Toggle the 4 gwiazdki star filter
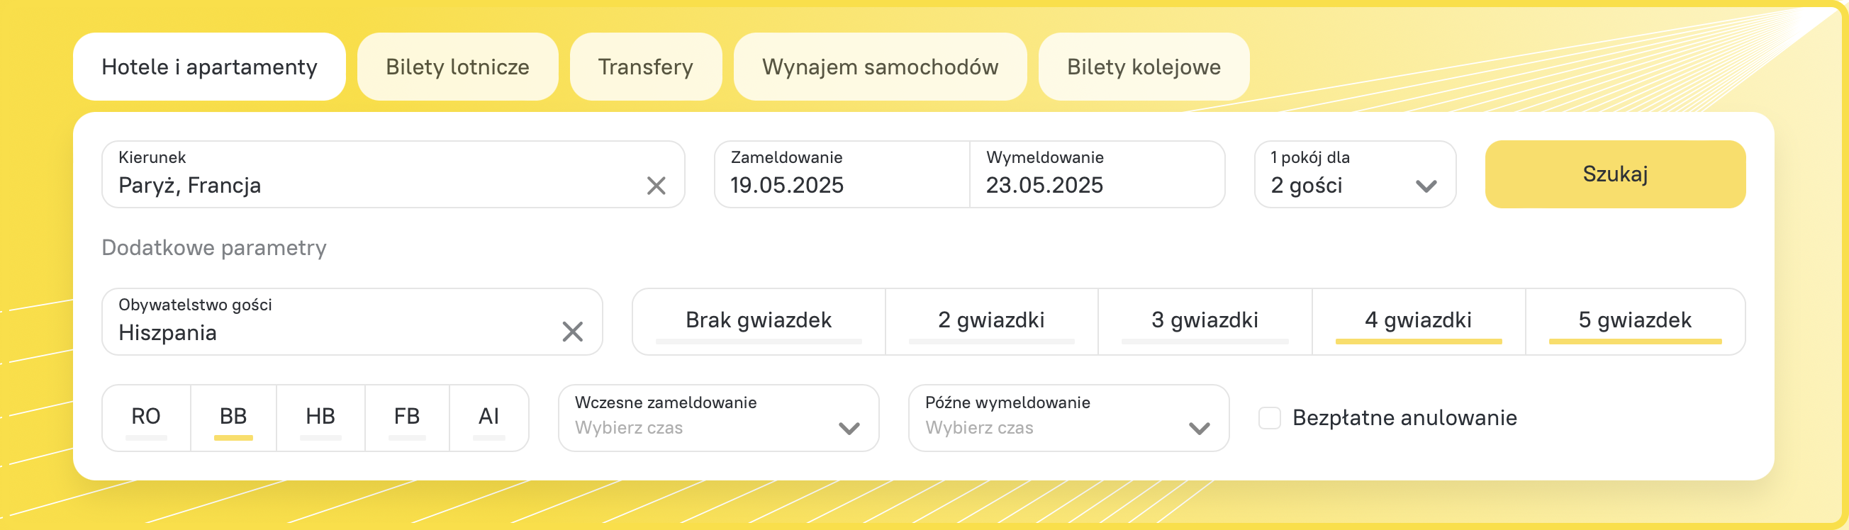 pyautogui.click(x=1418, y=320)
